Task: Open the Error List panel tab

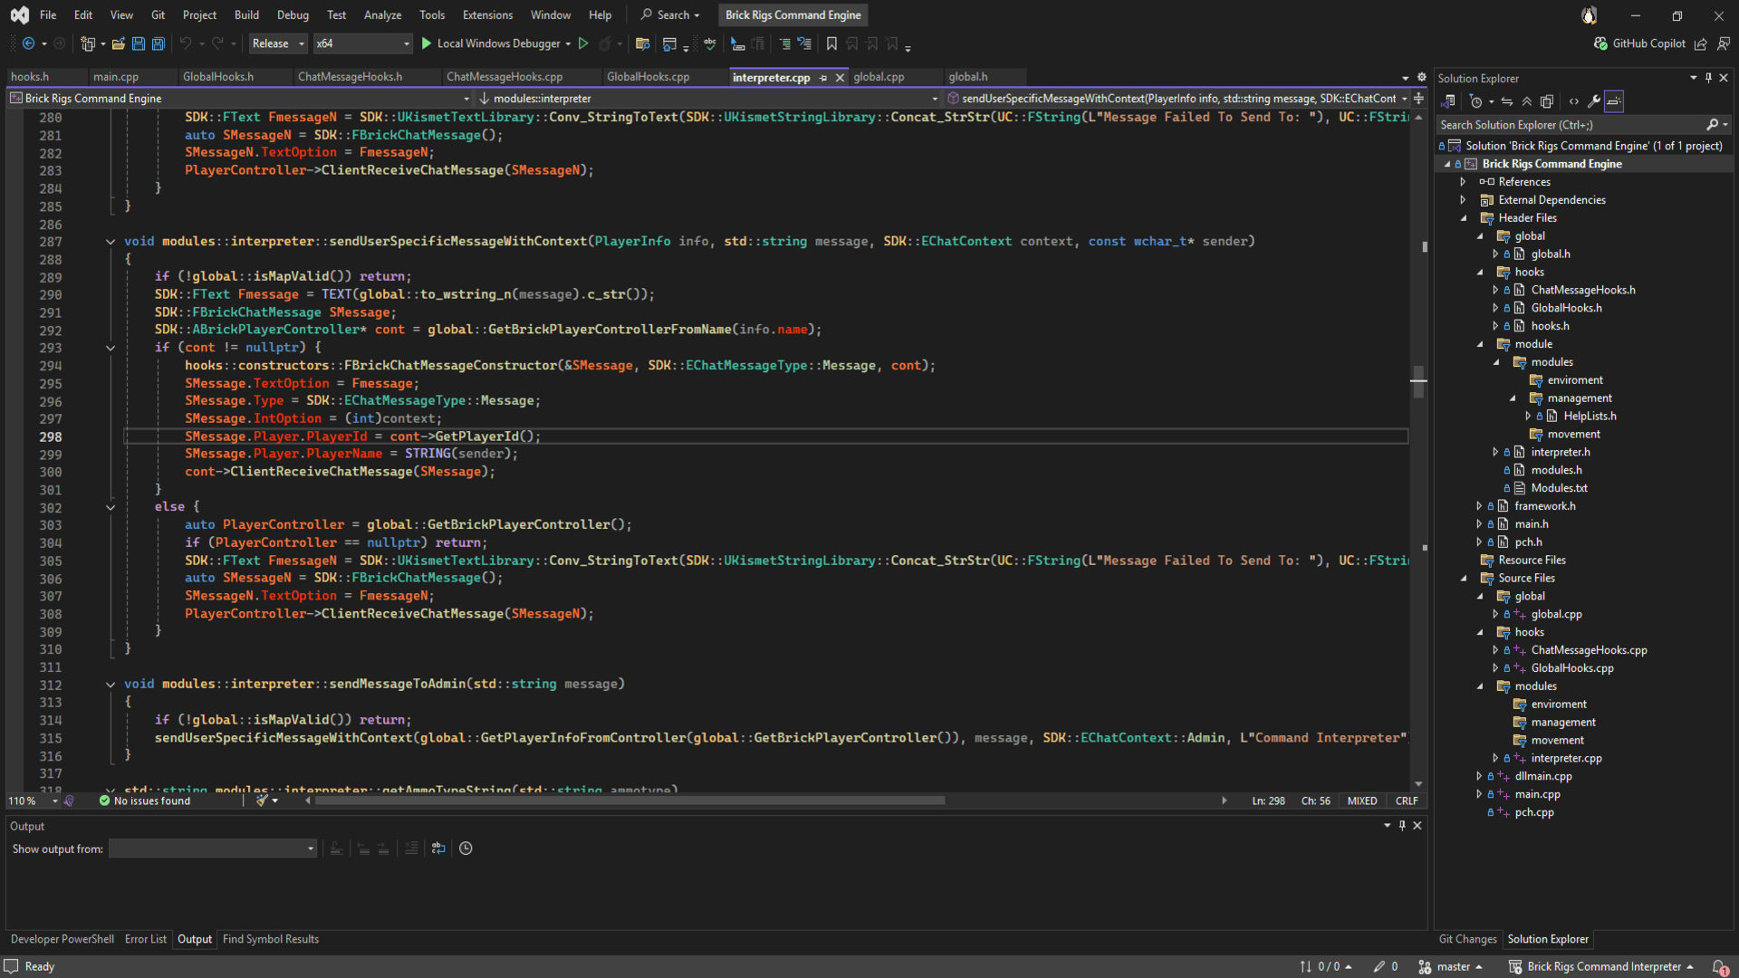Action: 145,939
